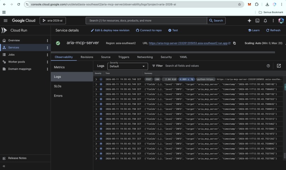Open the main navigation hamburger menu
This screenshot has height=170, width=286.
click(x=5, y=21)
